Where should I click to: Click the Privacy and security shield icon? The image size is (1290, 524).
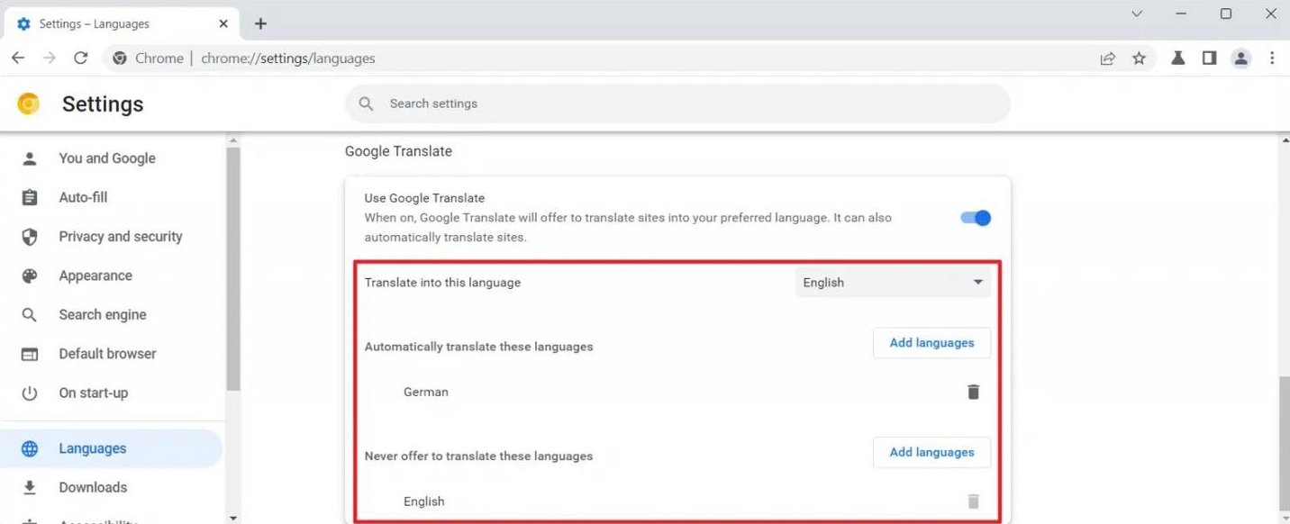[x=30, y=237]
